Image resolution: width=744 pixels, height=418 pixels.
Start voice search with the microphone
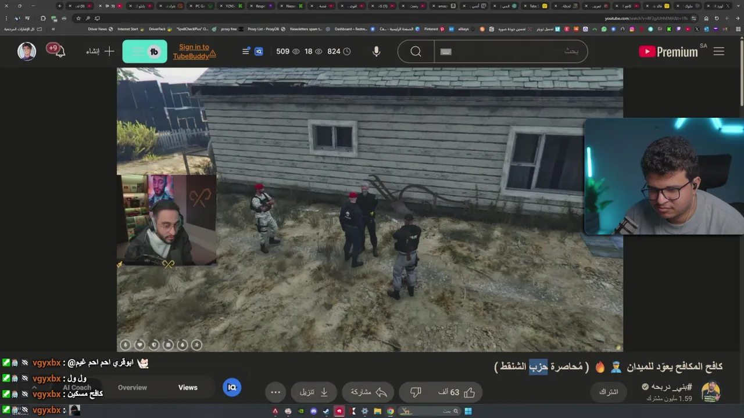[376, 51]
